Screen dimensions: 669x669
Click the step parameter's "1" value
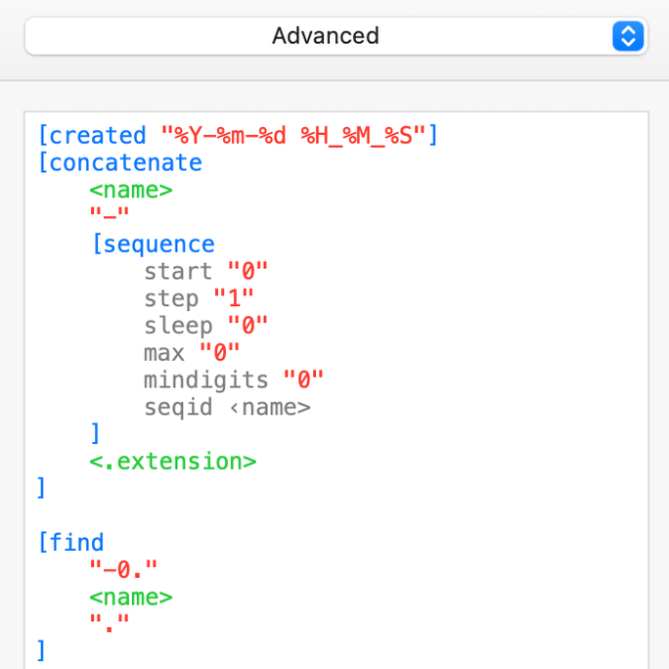pos(234,298)
